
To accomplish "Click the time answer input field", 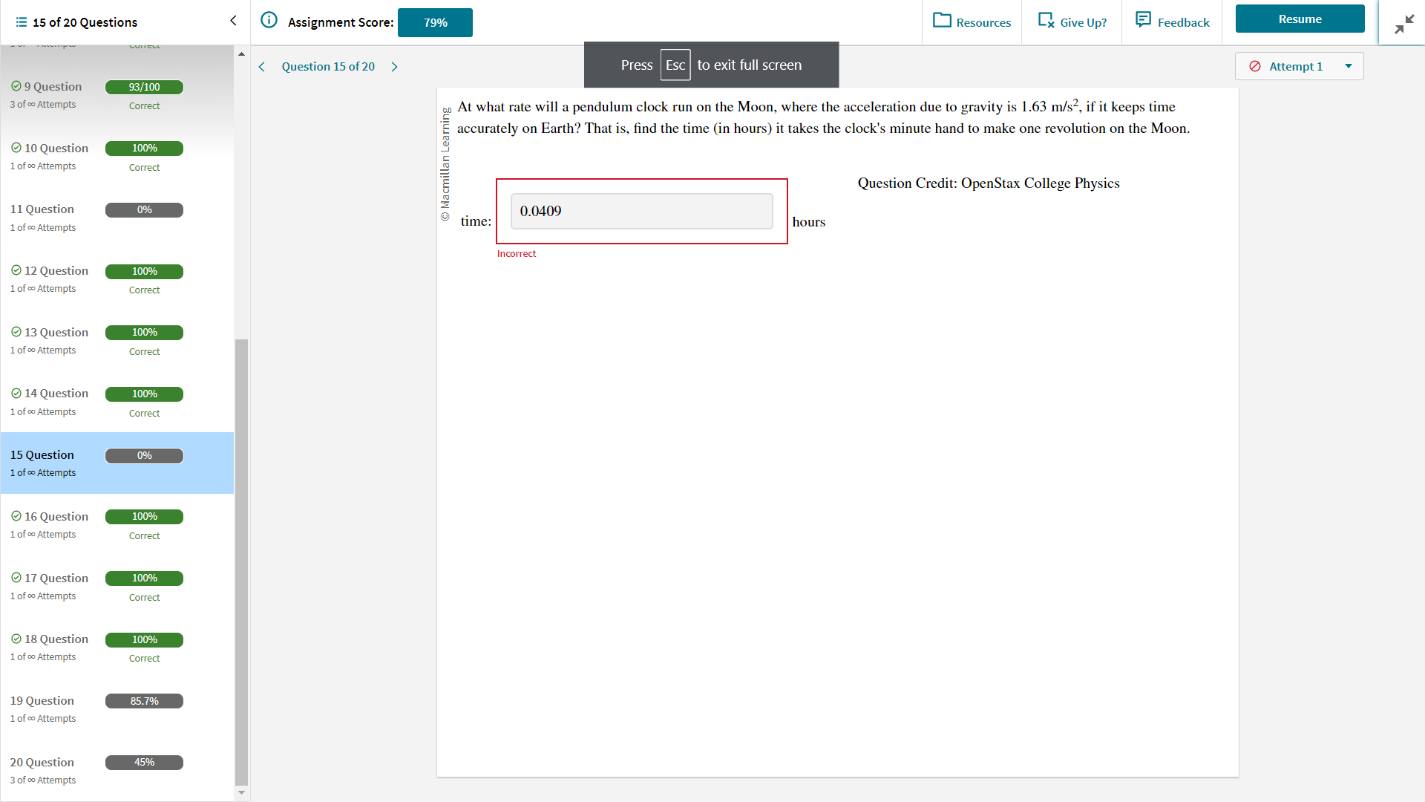I will (641, 212).
